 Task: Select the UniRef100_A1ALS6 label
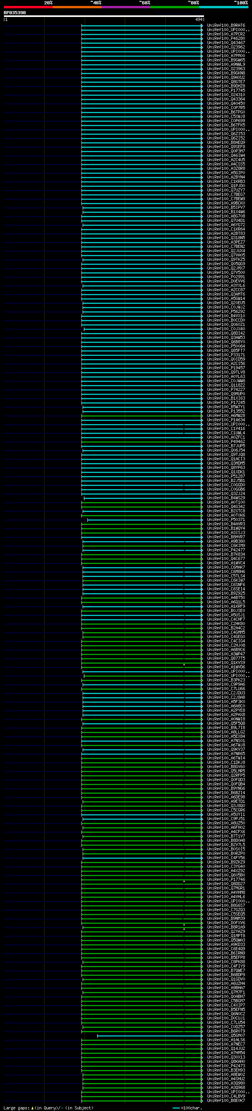pyautogui.click(x=226, y=1040)
